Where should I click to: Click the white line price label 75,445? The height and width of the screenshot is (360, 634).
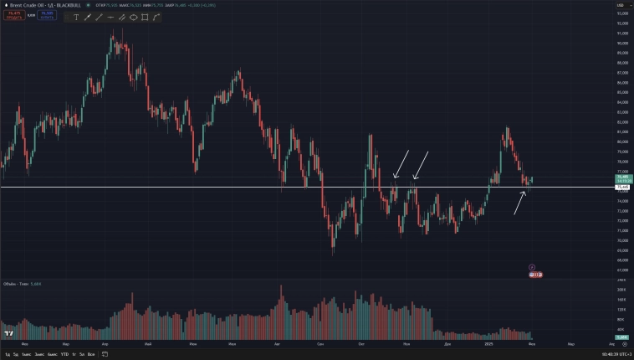pyautogui.click(x=622, y=187)
